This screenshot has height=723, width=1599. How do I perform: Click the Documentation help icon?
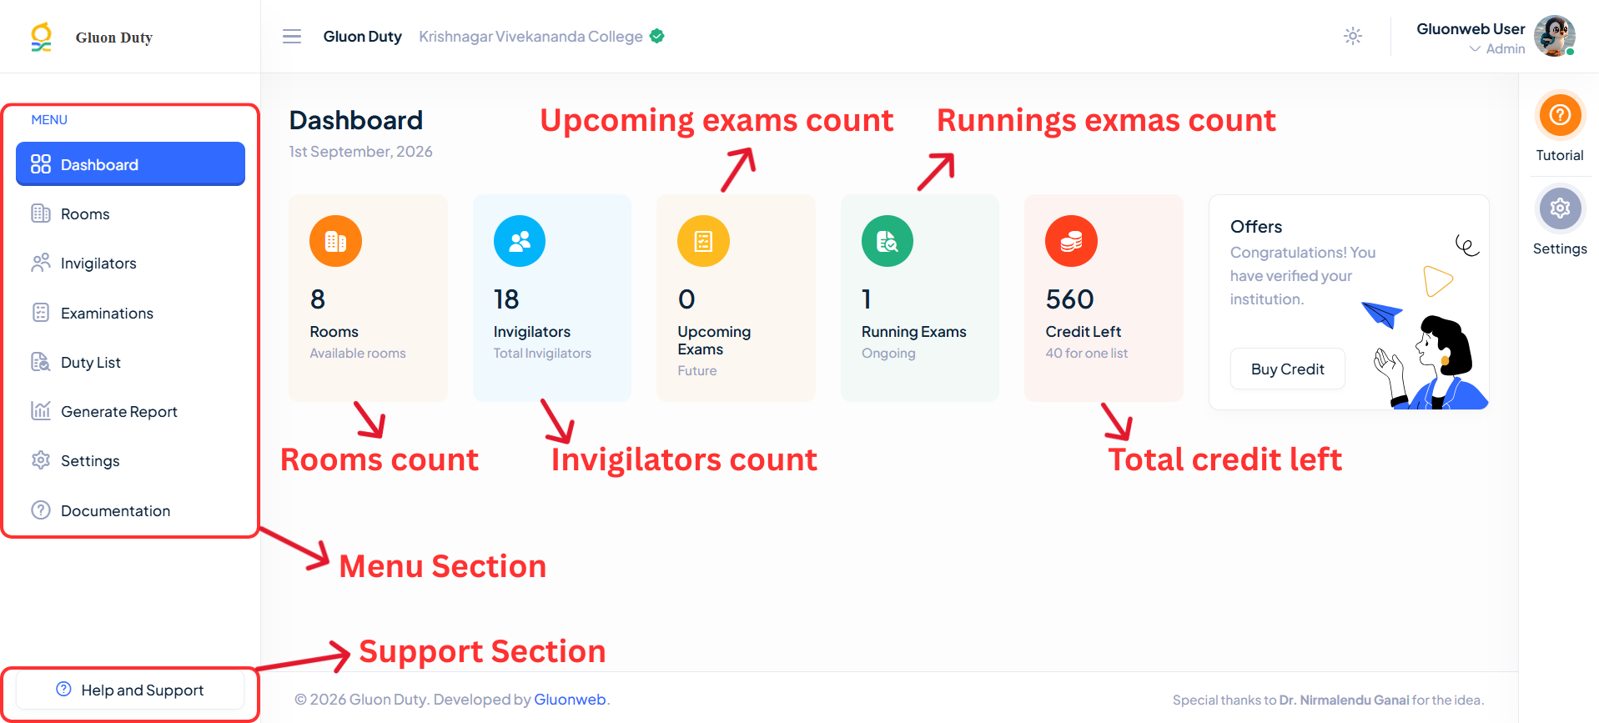click(41, 510)
